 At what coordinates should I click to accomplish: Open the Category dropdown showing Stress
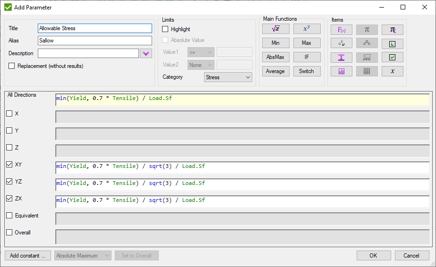click(228, 77)
